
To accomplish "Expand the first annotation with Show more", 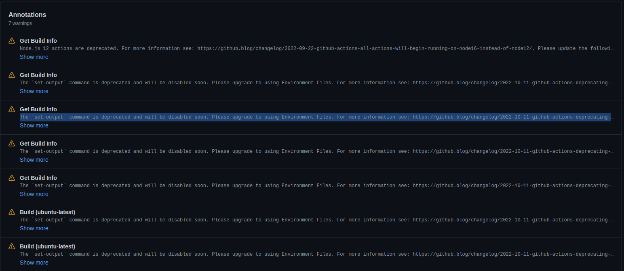I will (x=34, y=56).
